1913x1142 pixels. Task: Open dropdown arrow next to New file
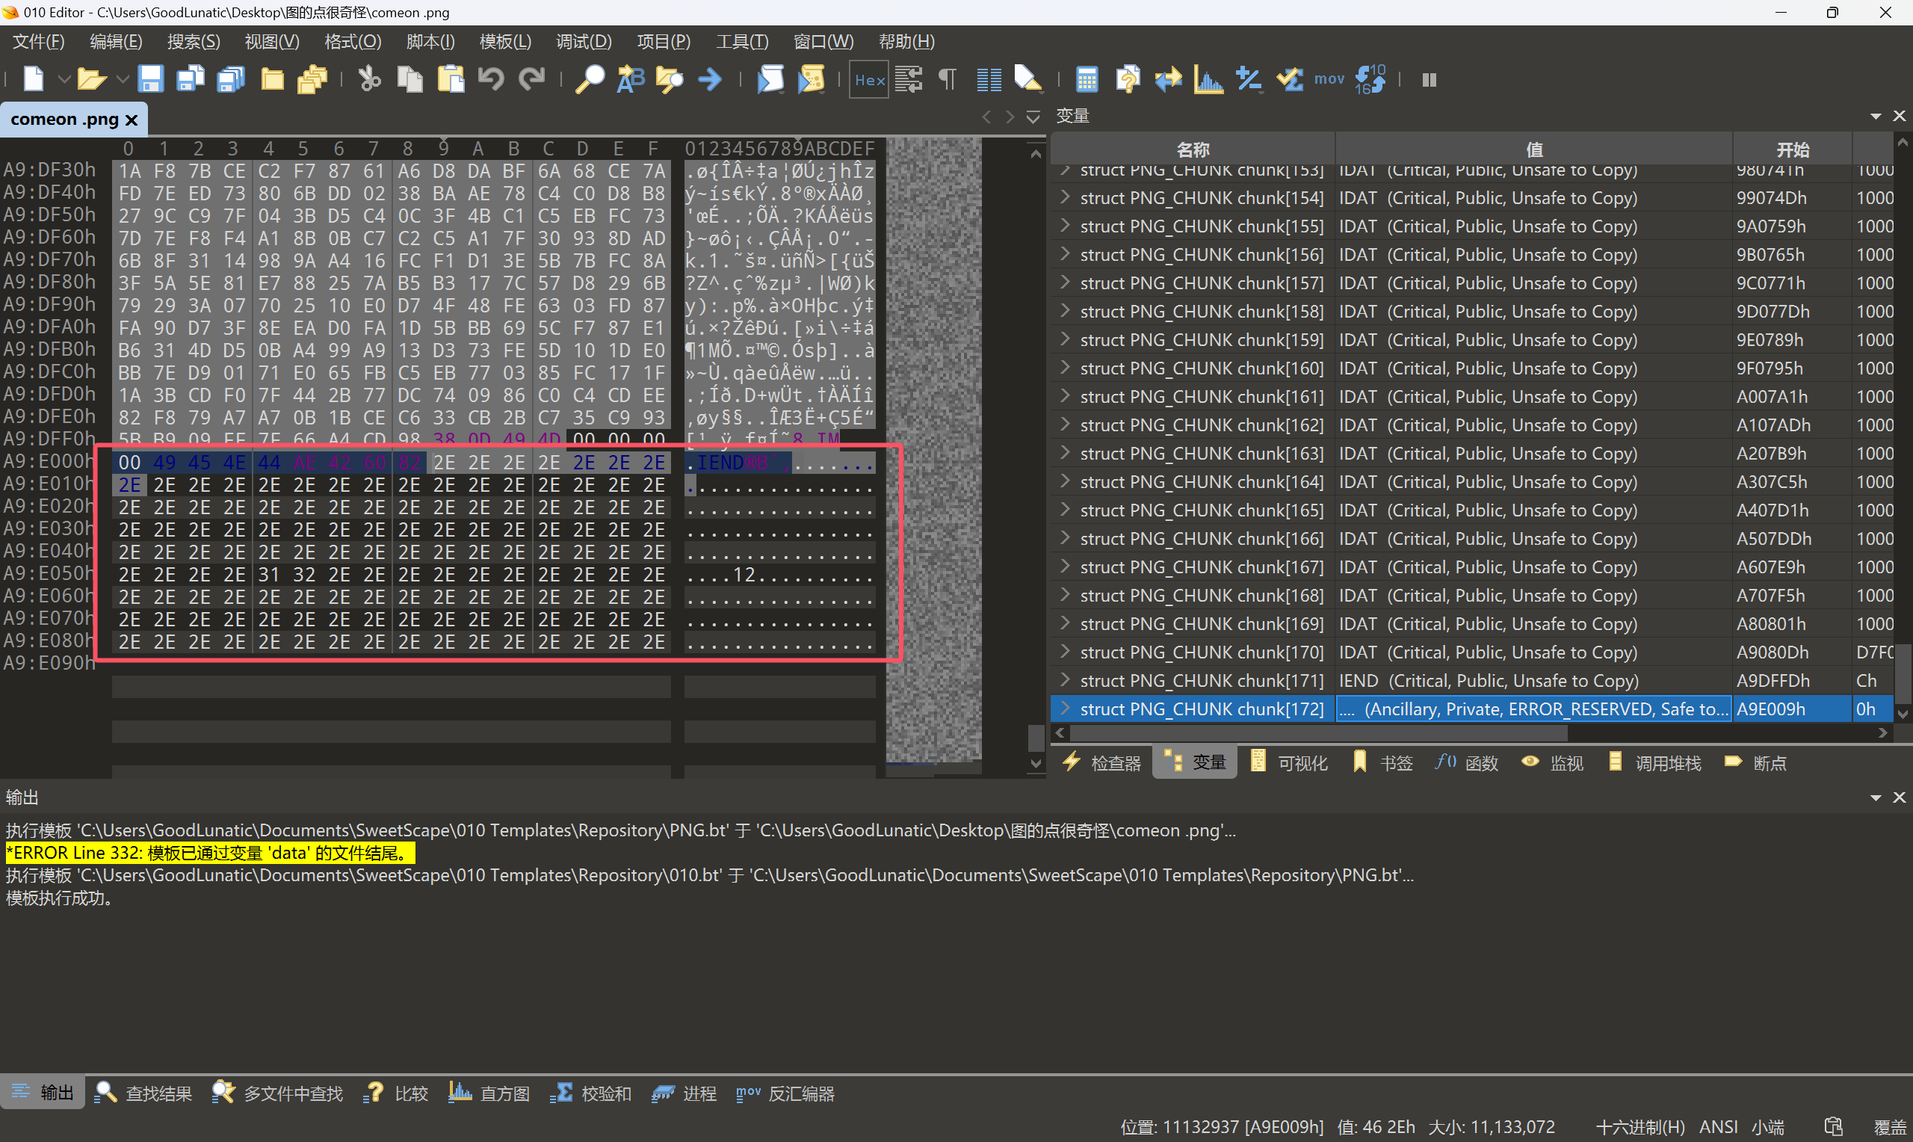coord(64,79)
